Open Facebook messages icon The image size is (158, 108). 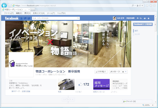coord(25,18)
